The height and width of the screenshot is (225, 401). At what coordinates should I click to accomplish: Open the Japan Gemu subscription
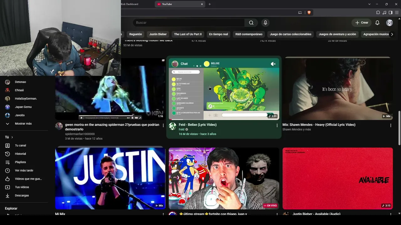click(24, 107)
